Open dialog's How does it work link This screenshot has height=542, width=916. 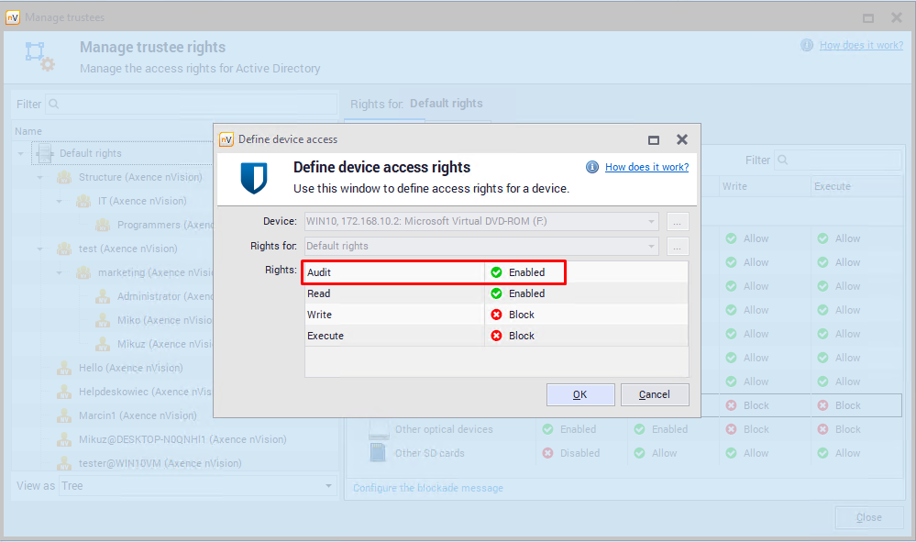tap(646, 167)
